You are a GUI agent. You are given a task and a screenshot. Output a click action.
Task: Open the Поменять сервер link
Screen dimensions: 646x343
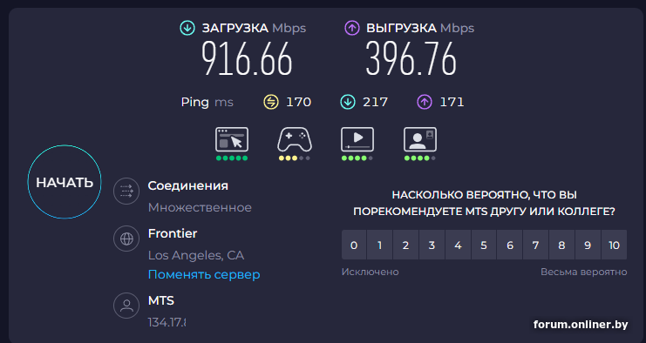click(x=204, y=274)
